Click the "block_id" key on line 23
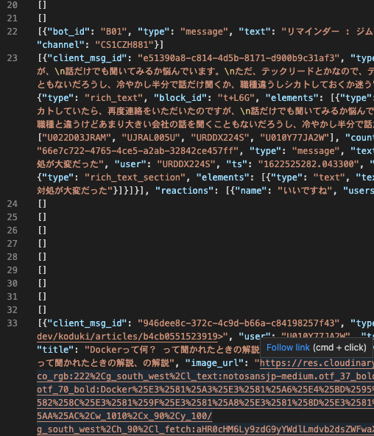The height and width of the screenshot is (436, 374). click(180, 98)
